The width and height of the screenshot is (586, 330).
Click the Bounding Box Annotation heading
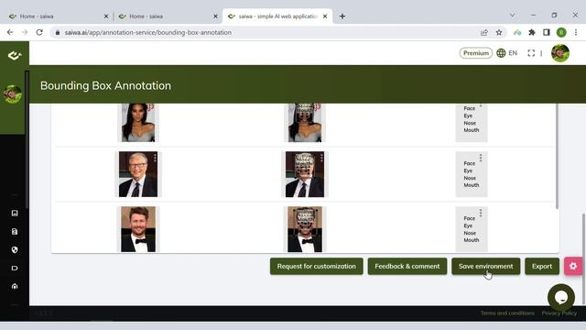click(106, 85)
